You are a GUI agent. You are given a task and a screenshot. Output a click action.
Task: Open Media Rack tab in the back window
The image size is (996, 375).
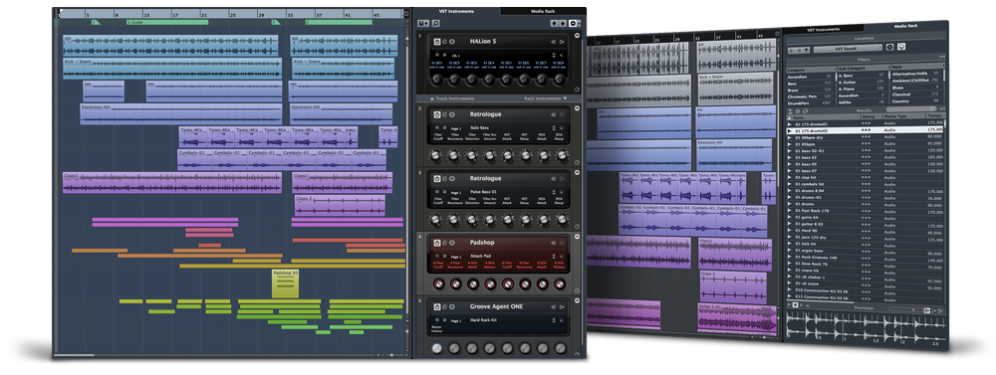tap(905, 26)
